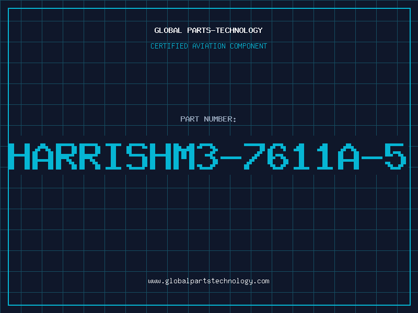Select the HARRISHM3 prefix of the part number

(113, 156)
